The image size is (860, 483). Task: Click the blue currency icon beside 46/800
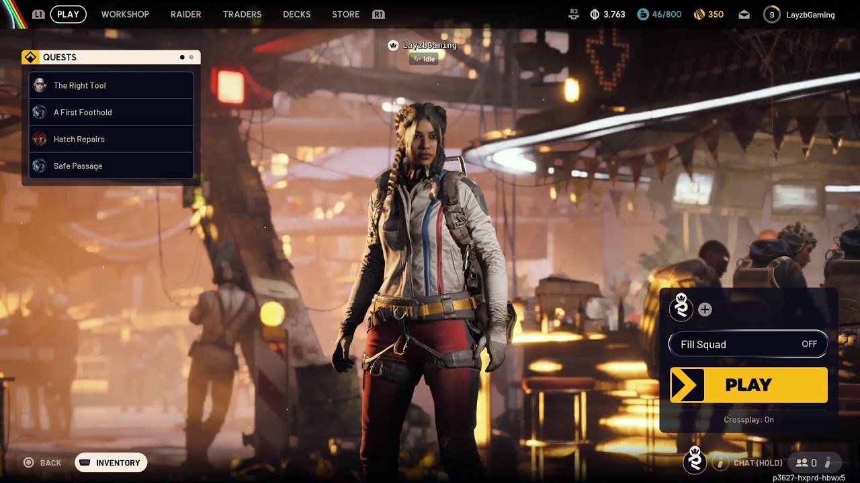coord(643,14)
